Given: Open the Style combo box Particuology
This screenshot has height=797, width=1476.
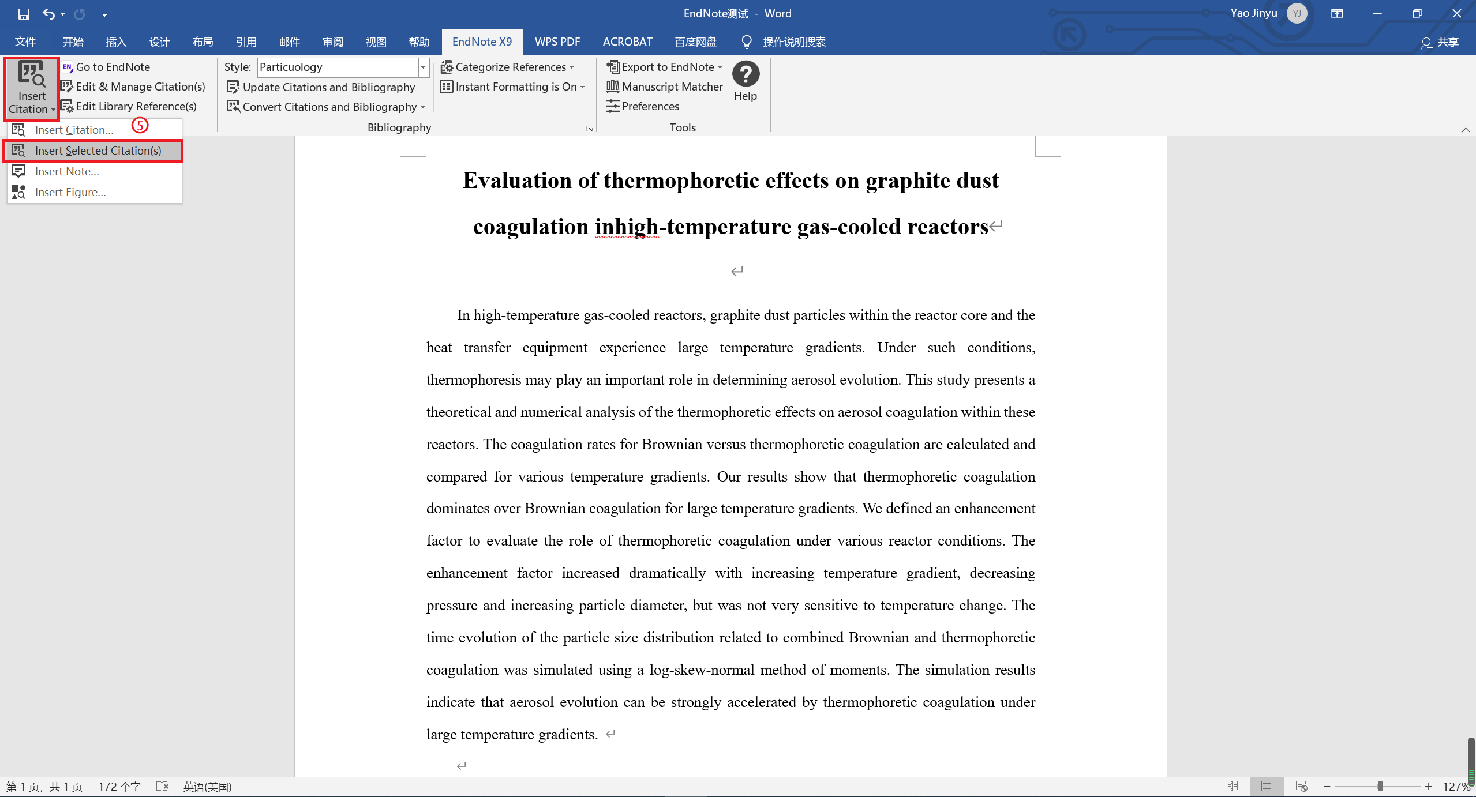Looking at the screenshot, I should (343, 67).
